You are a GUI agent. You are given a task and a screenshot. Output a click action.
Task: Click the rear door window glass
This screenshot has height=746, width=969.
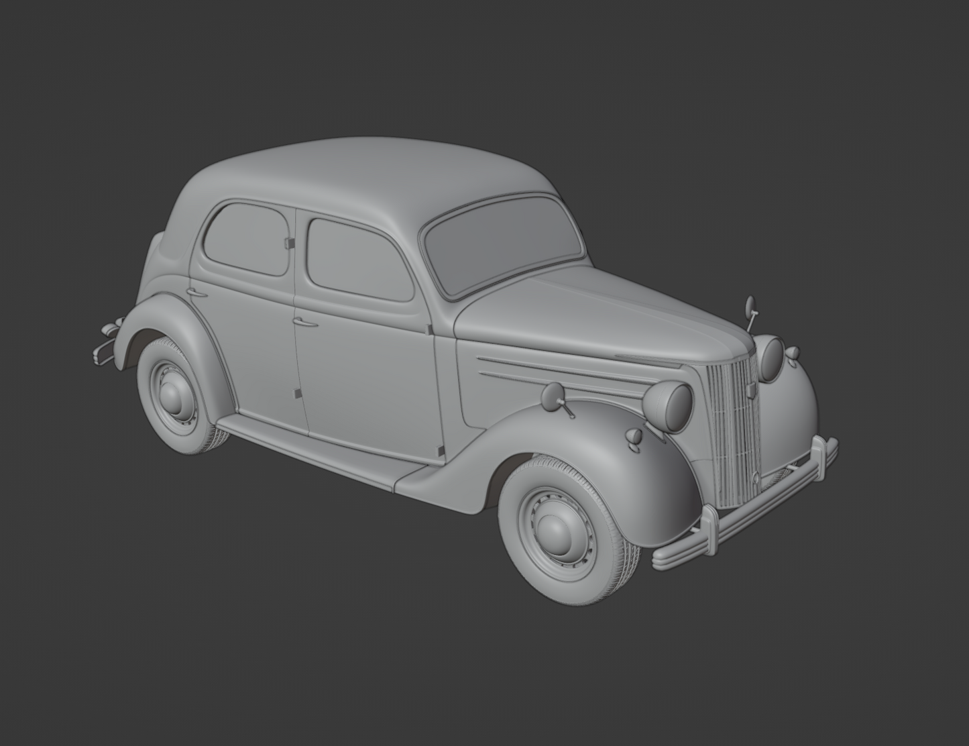(x=247, y=239)
